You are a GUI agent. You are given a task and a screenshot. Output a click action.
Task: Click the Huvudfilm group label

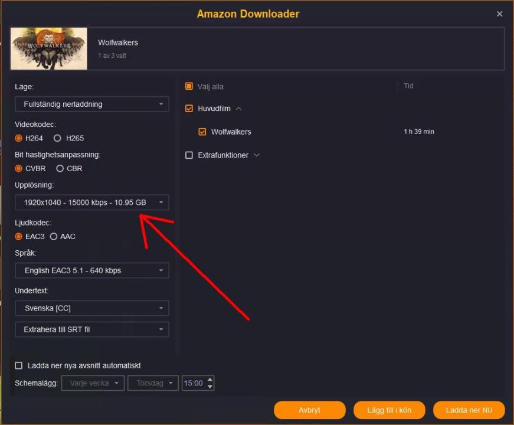214,109
